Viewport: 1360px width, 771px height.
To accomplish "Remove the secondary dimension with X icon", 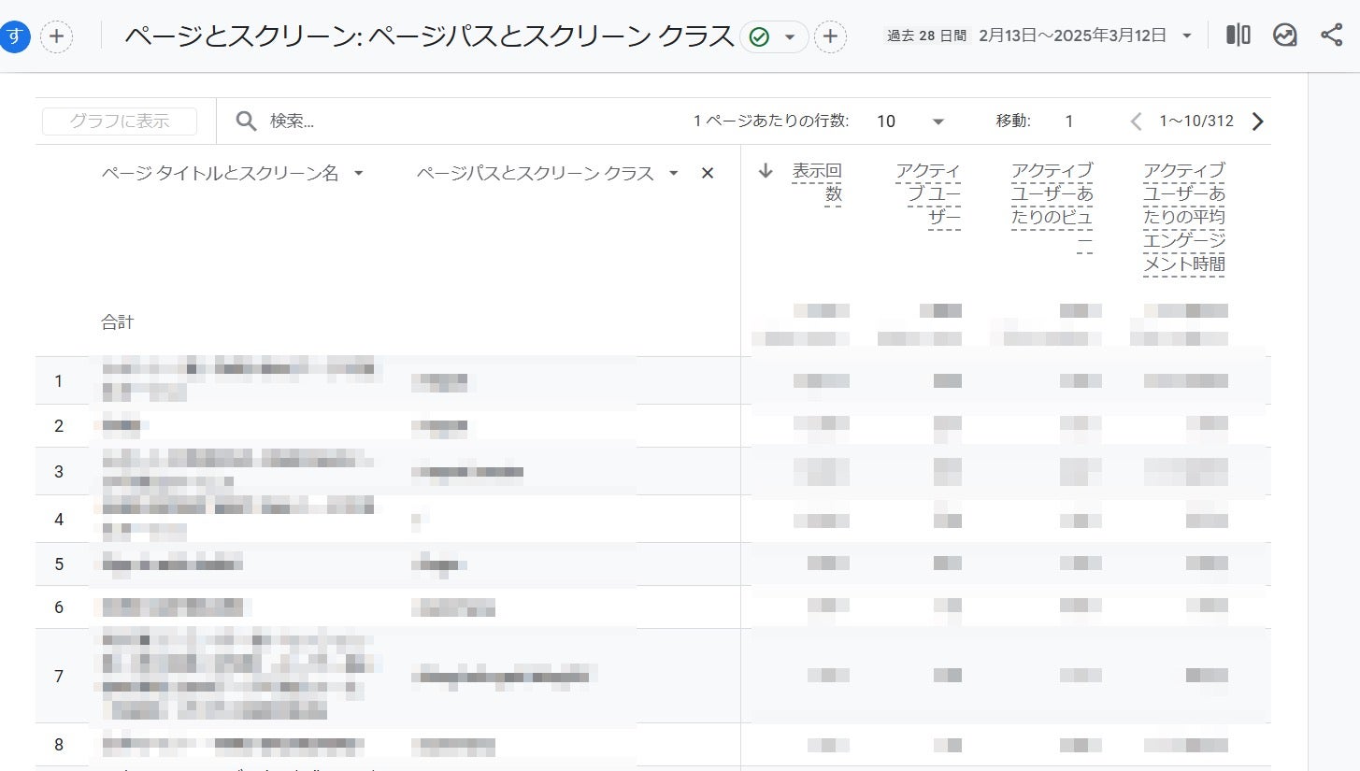I will [708, 173].
